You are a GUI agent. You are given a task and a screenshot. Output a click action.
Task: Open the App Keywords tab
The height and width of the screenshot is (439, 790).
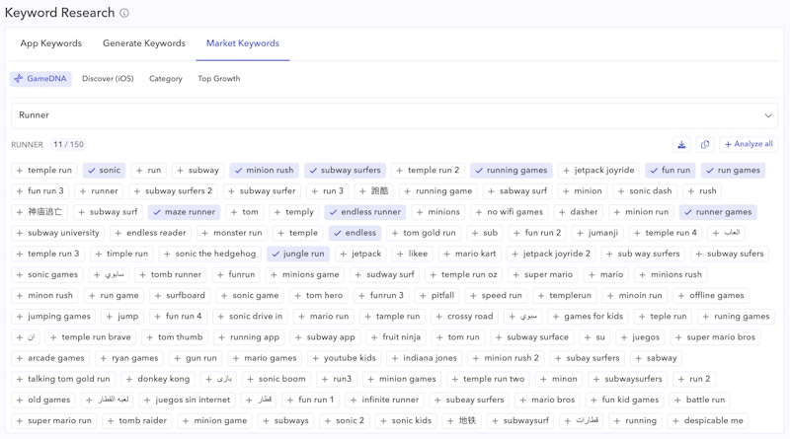pos(52,43)
